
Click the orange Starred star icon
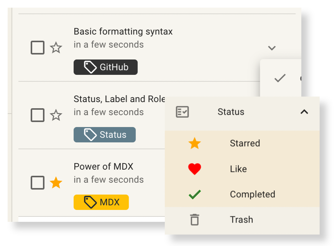pyautogui.click(x=194, y=143)
